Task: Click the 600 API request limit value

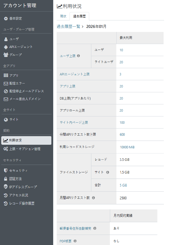Action: pyautogui.click(x=122, y=134)
